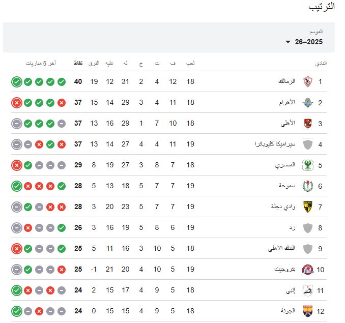Viewport: 345px width, 323px height.
Task: Open the 2025–26 season dropdown
Action: point(308,42)
